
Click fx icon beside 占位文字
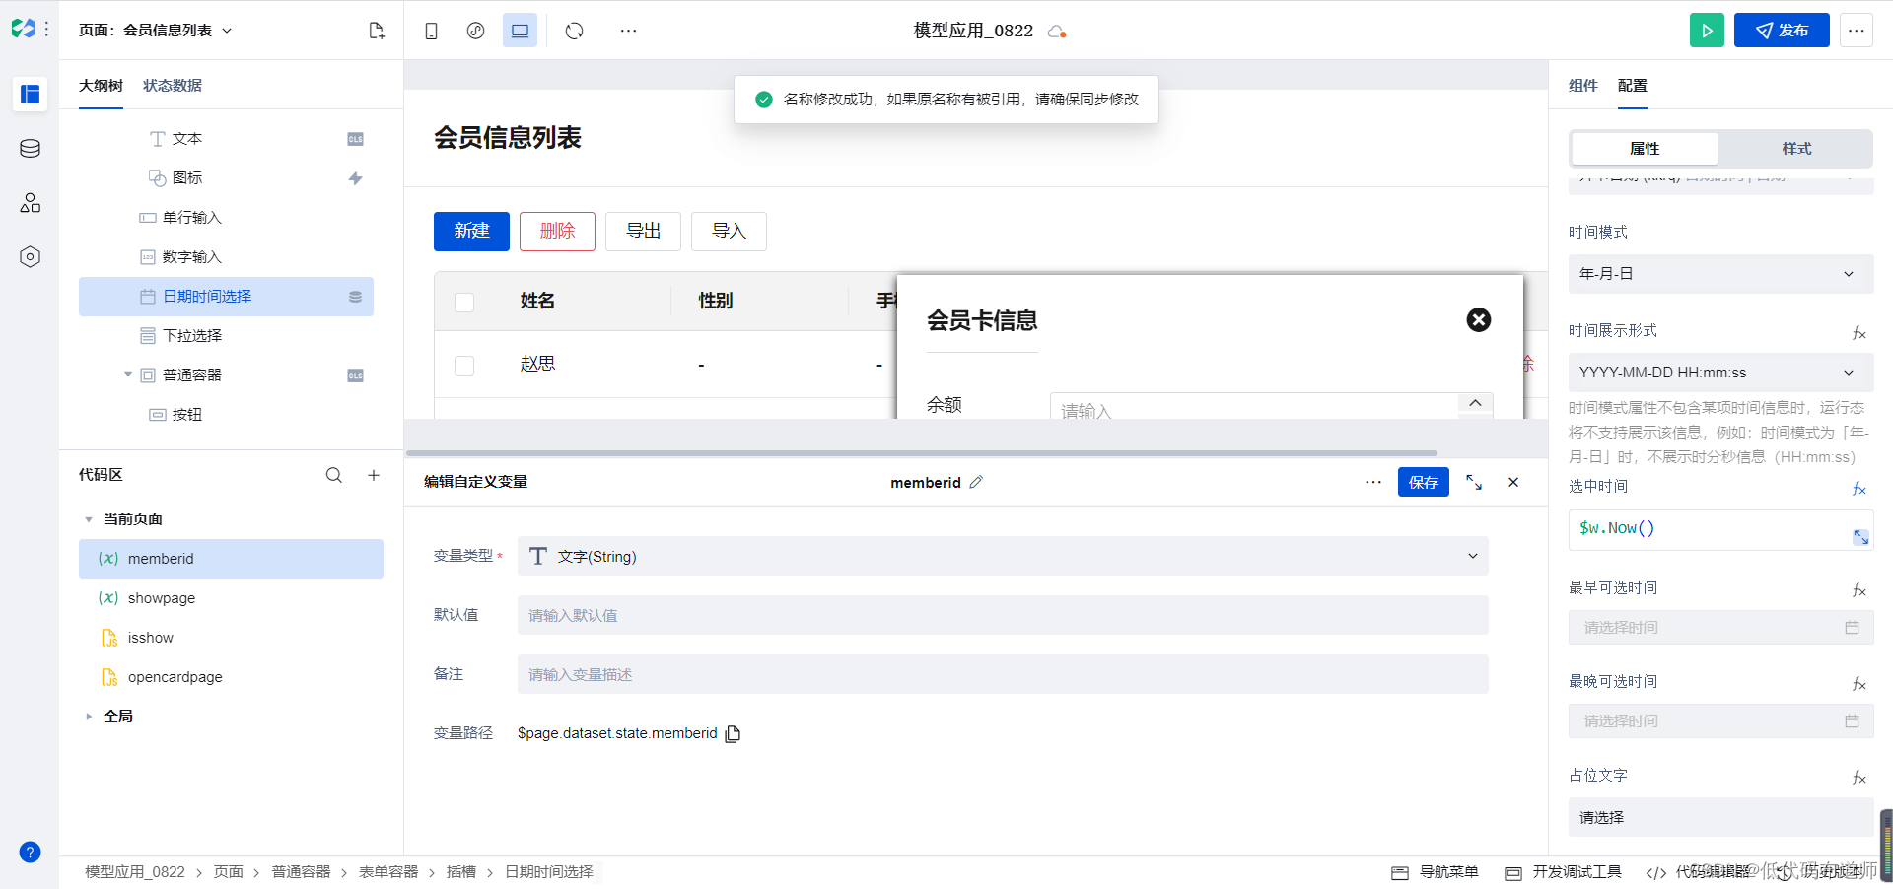(1858, 778)
